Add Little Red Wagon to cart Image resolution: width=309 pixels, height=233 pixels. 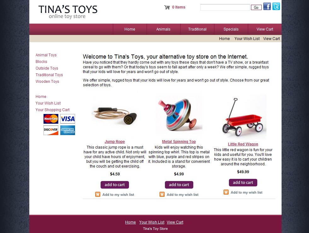[243, 183]
